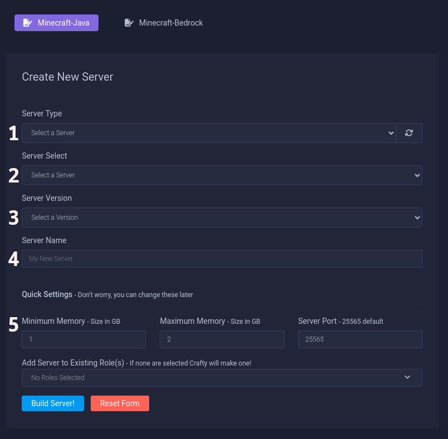Click the Minimum Memory input field
Screen dimensions: 448x439
click(x=83, y=339)
